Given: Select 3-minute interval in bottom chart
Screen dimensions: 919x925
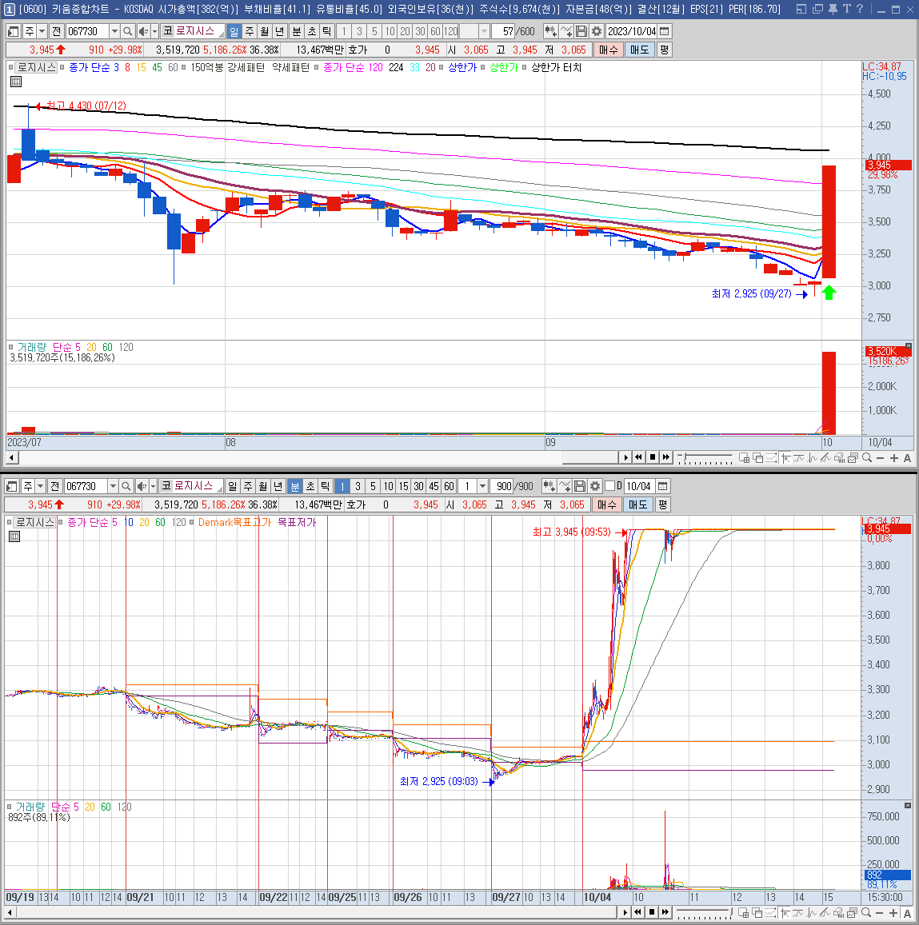Looking at the screenshot, I should [x=358, y=486].
